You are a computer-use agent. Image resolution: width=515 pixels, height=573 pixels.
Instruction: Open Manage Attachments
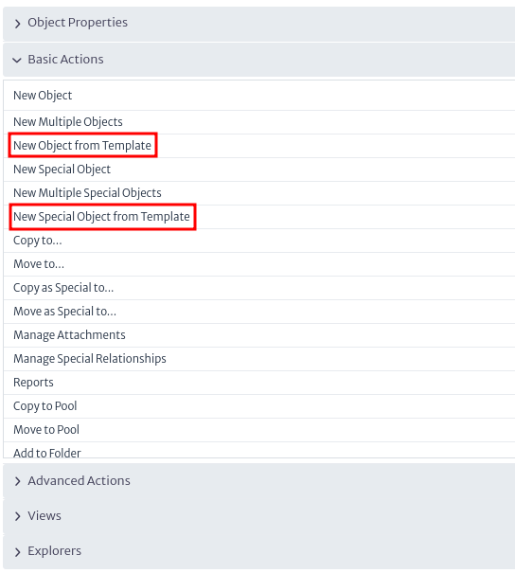click(x=259, y=335)
